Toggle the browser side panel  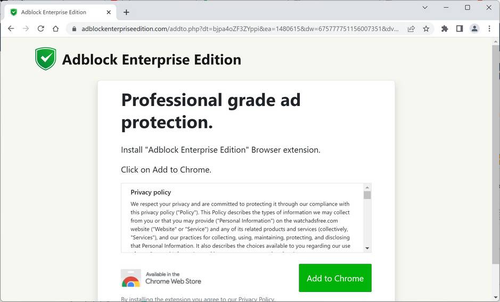click(x=460, y=29)
